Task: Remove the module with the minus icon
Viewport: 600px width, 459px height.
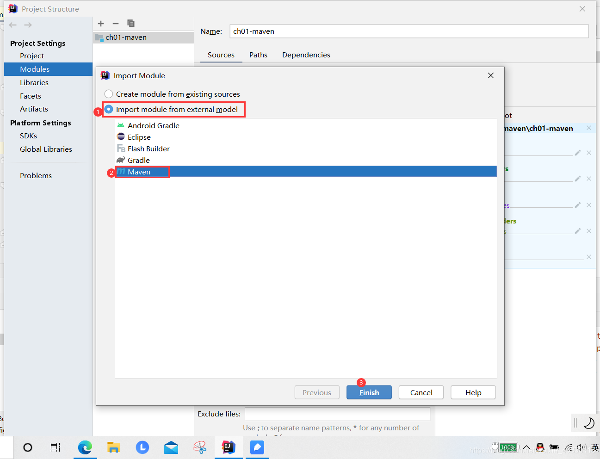Action: tap(116, 24)
